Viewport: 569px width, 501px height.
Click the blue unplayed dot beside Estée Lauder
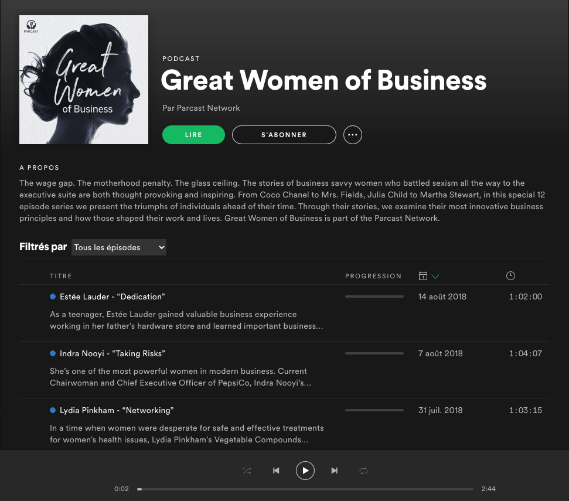[53, 296]
